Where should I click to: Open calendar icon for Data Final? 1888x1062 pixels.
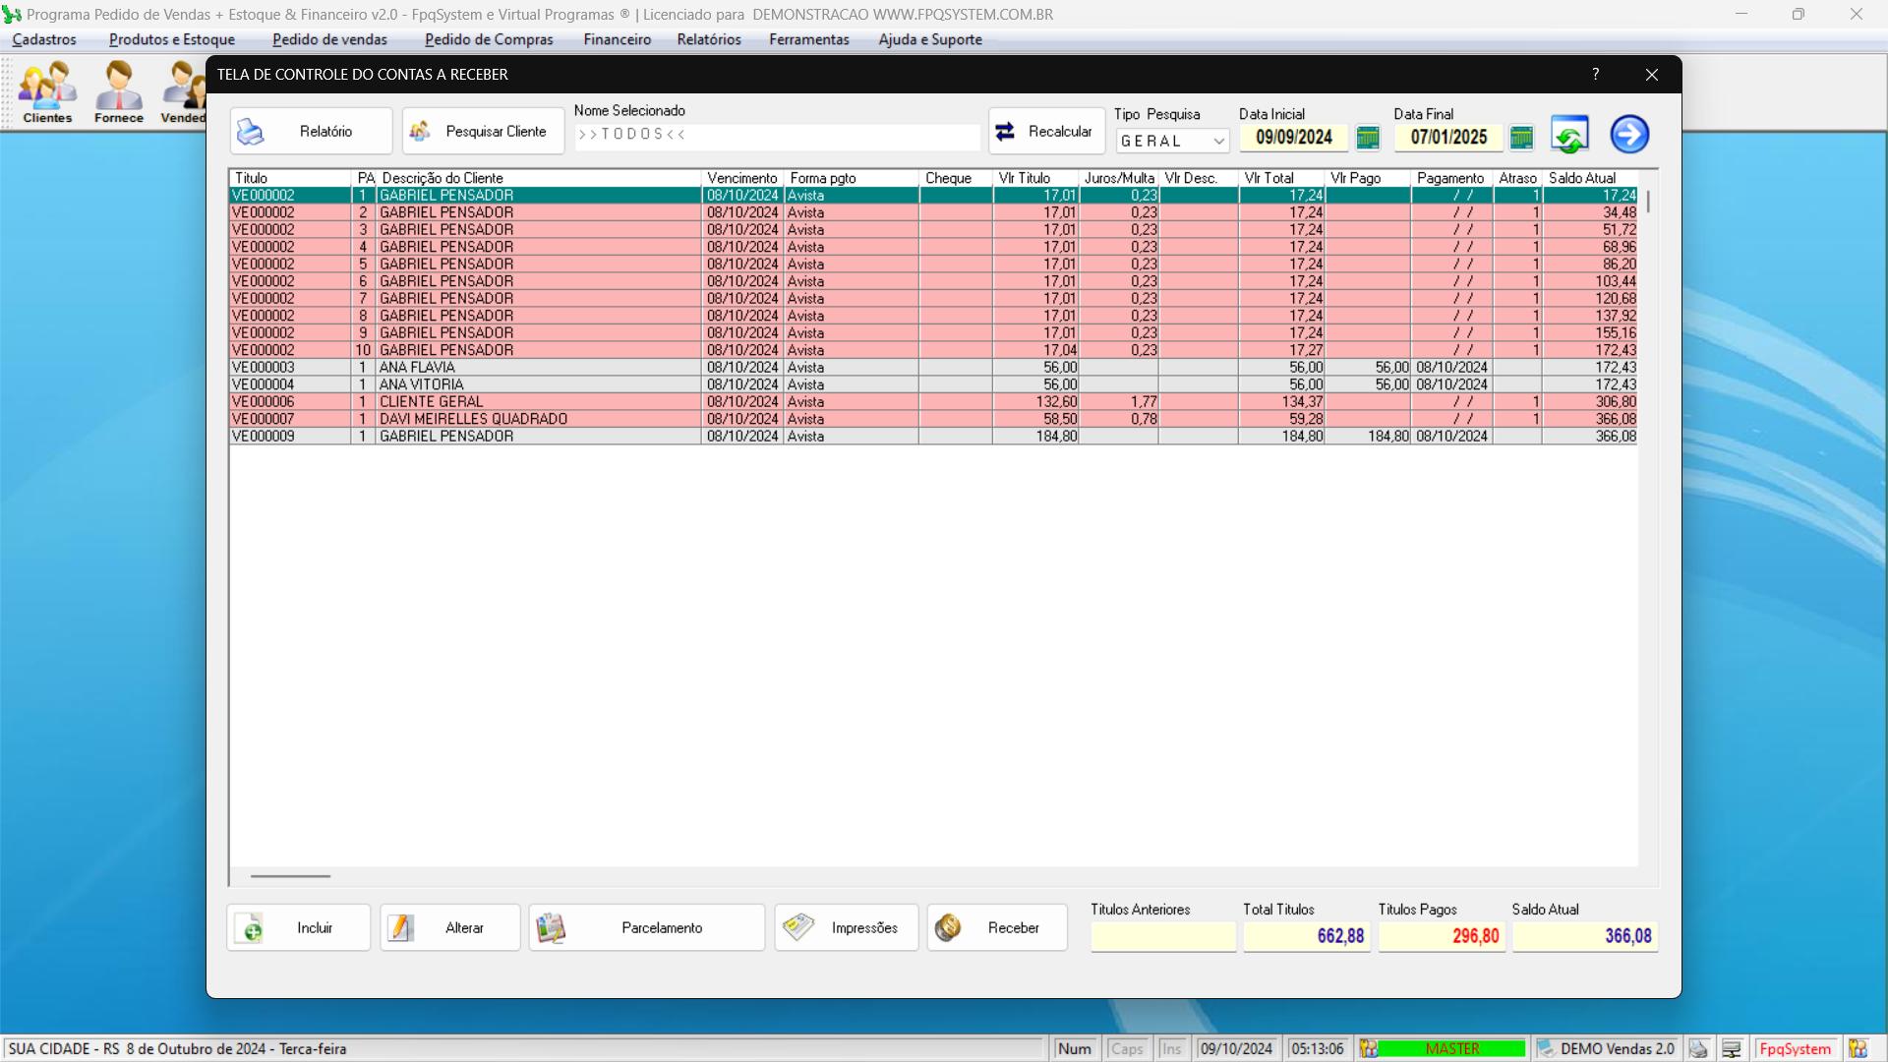click(x=1521, y=138)
